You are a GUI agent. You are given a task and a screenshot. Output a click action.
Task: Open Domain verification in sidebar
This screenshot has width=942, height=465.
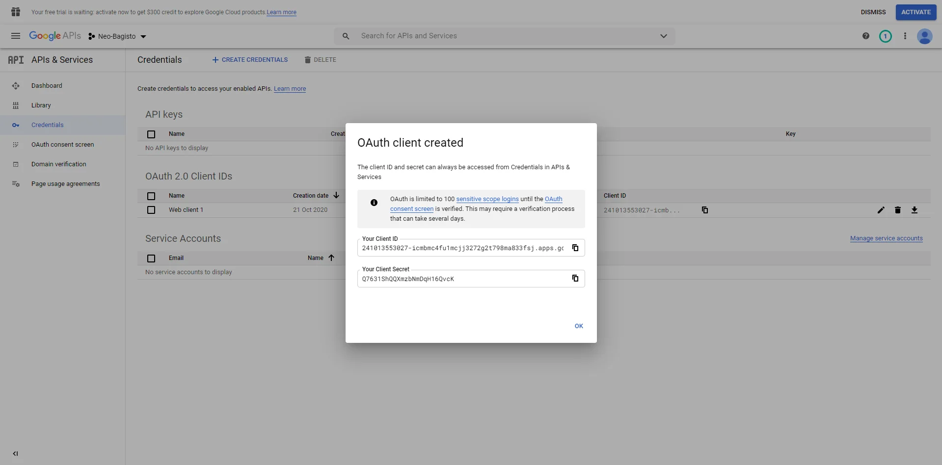(x=58, y=164)
